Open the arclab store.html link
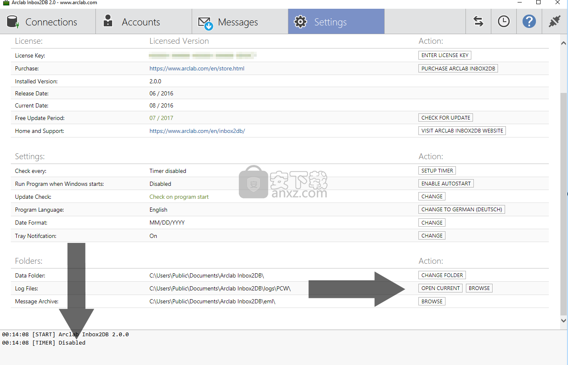The height and width of the screenshot is (365, 568). [197, 68]
